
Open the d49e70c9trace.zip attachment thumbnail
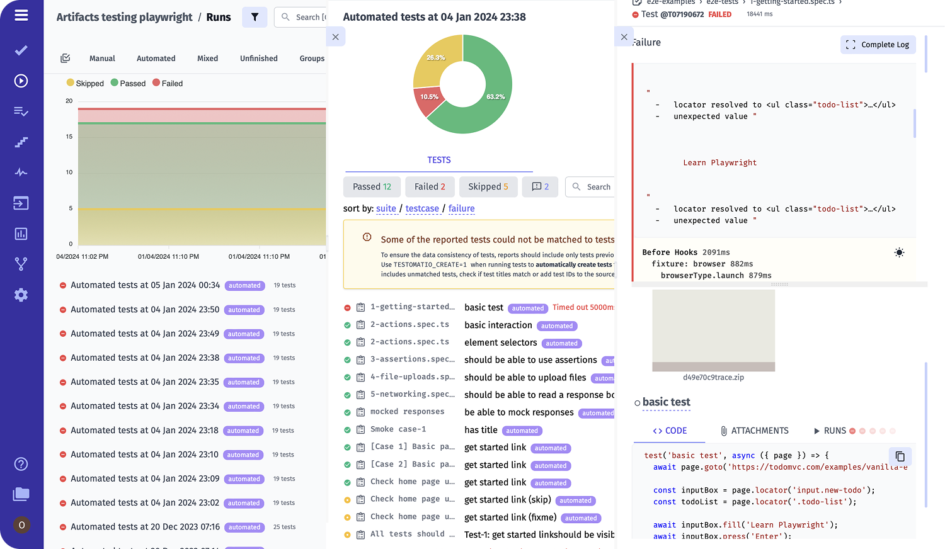coord(713,331)
